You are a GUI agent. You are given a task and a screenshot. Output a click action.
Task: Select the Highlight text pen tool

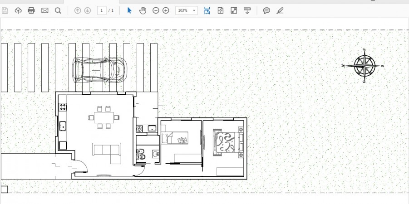point(280,10)
